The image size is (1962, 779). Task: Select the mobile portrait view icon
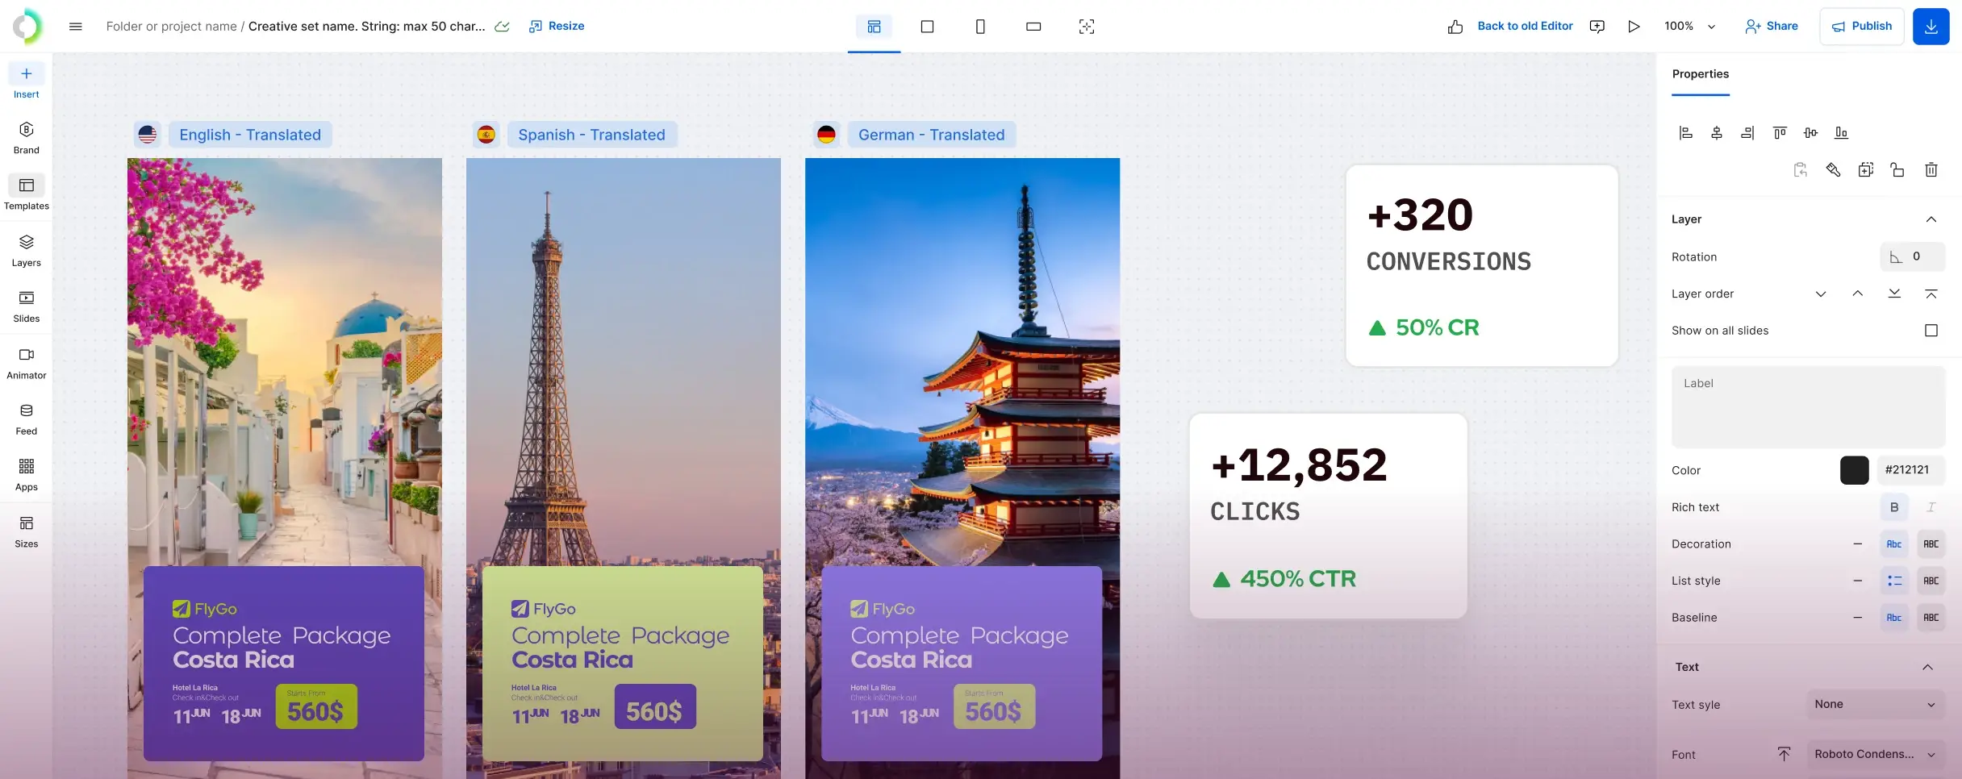click(x=980, y=27)
